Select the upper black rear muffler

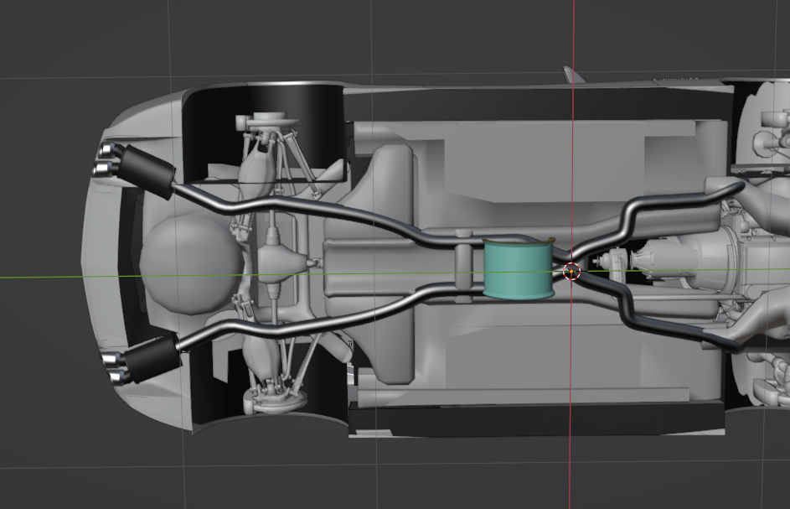(x=146, y=171)
